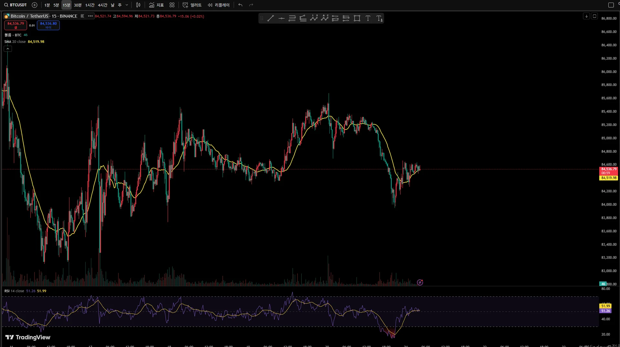
Task: Click the blue 84,536.80 buy button
Action: 48,25
